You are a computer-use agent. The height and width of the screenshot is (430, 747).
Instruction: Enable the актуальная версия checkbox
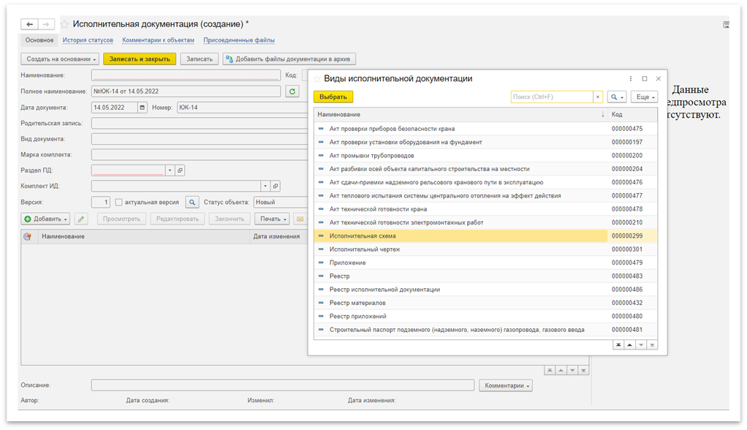click(119, 202)
